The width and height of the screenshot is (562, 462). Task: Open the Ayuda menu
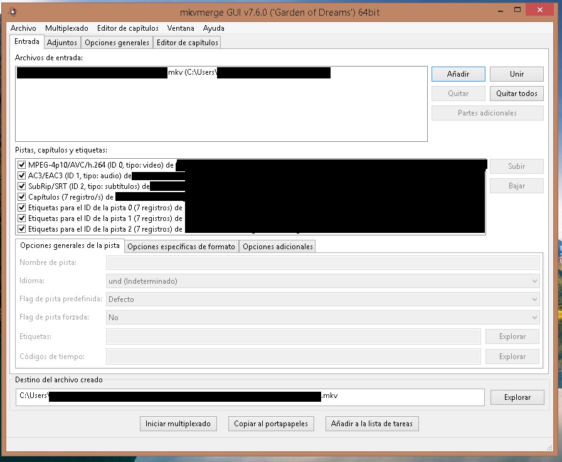pyautogui.click(x=214, y=28)
